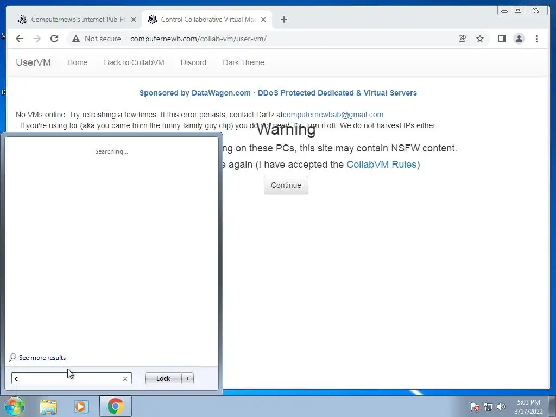
Task: Click the Warning heading
Action: click(286, 130)
